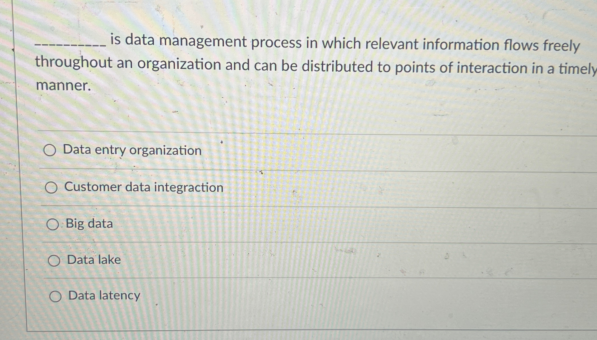Select the Data lake radio button
Image resolution: width=597 pixels, height=340 pixels.
point(55,260)
